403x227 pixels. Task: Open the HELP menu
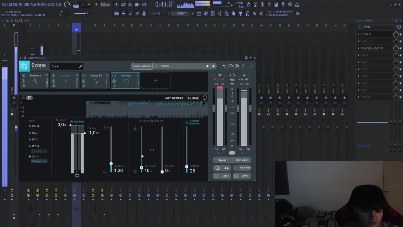click(x=59, y=4)
